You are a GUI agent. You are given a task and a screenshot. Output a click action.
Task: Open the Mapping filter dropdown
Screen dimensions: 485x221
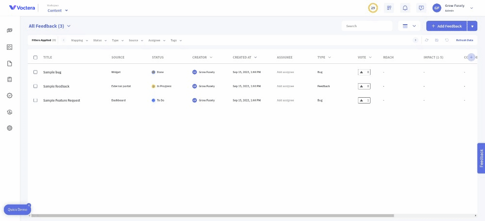click(80, 40)
